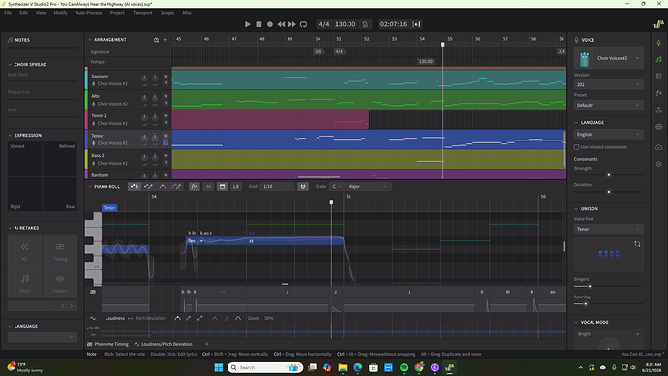668x376 pixels.
Task: Enable Use relaxed consonants checkbox
Action: [576, 147]
